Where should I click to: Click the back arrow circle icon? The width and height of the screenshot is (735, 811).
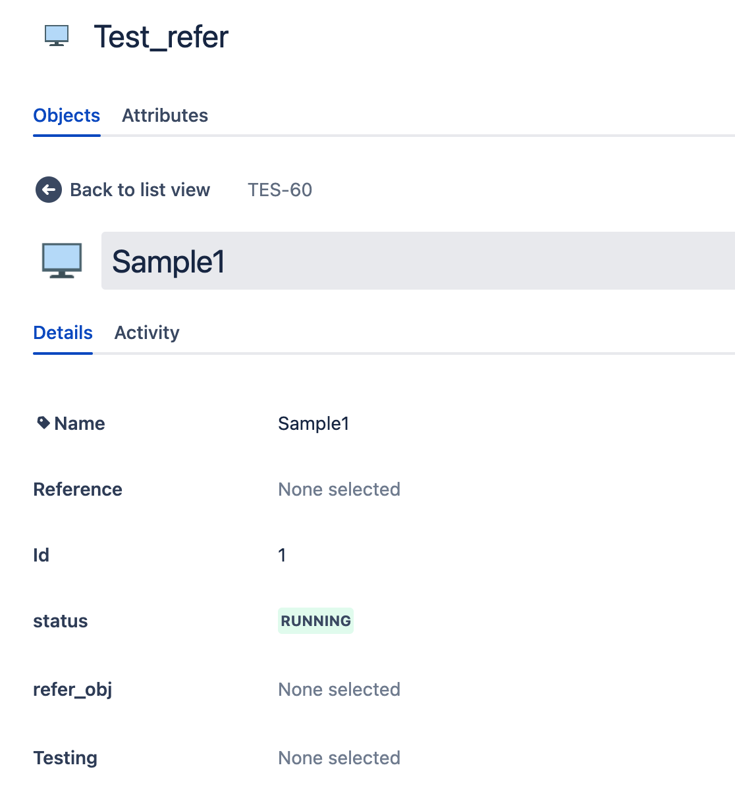click(x=48, y=190)
